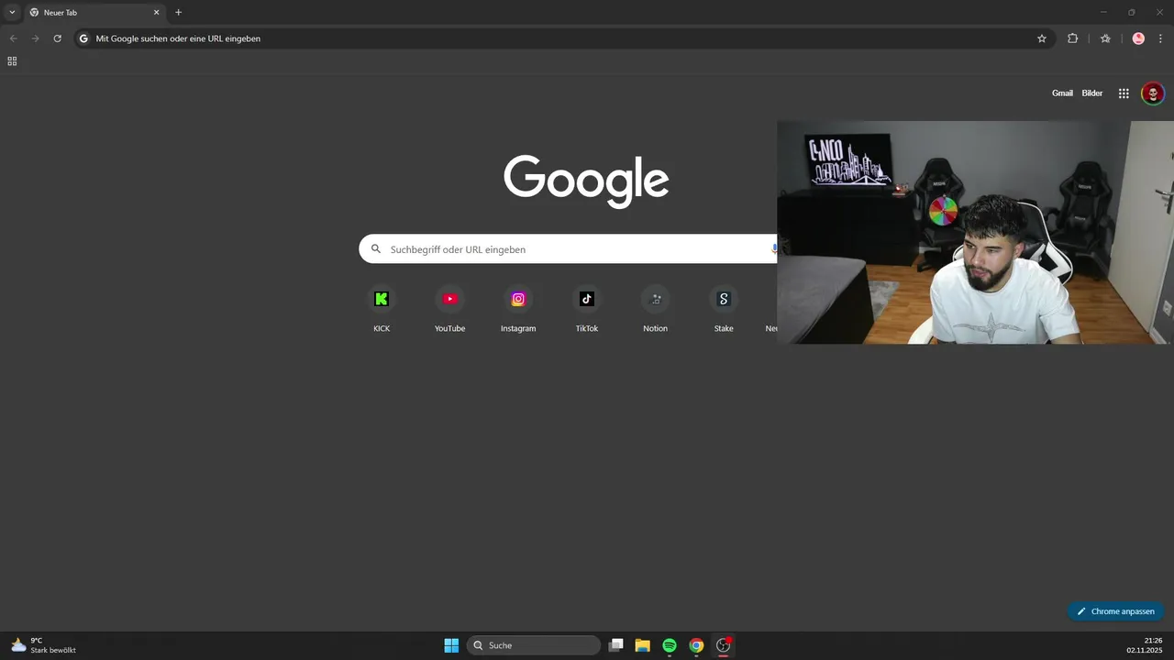Image resolution: width=1174 pixels, height=660 pixels.
Task: Bookmark this tab with the star icon
Action: 1042,38
